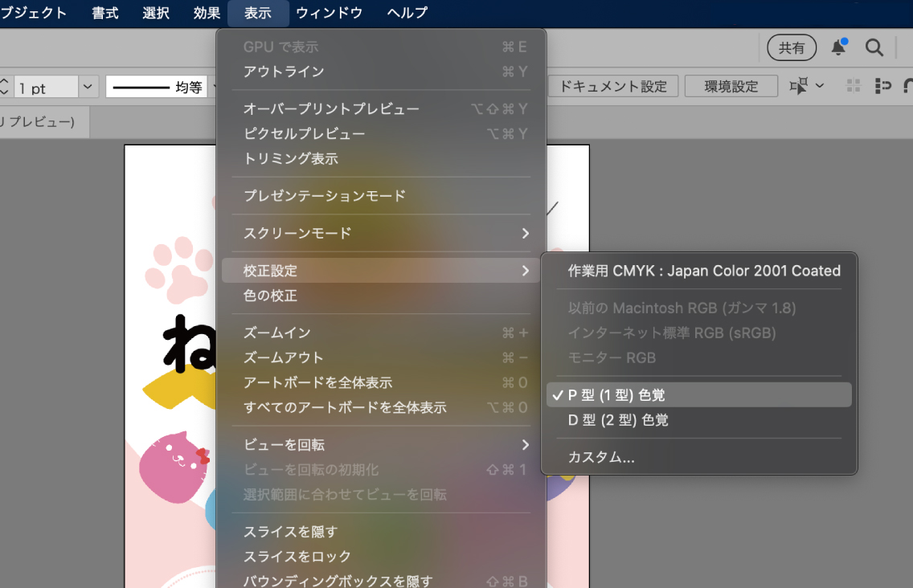Click the arrange documents grid icon
913x588 pixels.
(854, 85)
